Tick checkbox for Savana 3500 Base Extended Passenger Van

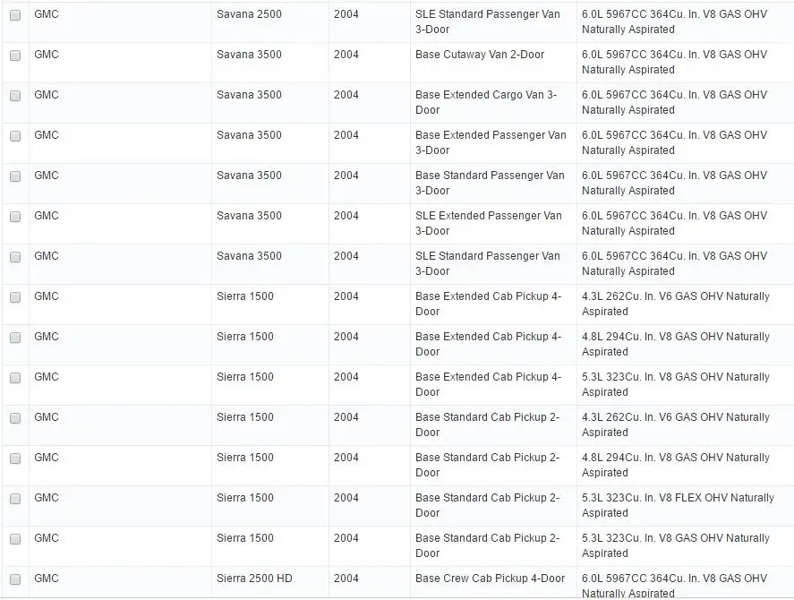coord(15,136)
